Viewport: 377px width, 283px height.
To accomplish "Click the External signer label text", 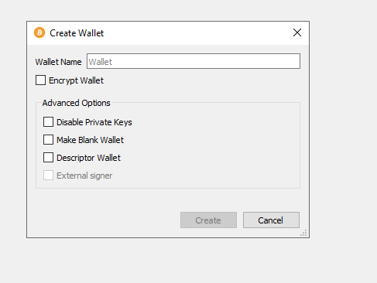I will pyautogui.click(x=84, y=176).
